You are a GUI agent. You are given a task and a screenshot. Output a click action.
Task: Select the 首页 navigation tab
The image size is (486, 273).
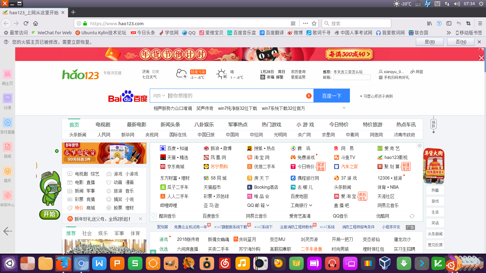click(x=74, y=125)
